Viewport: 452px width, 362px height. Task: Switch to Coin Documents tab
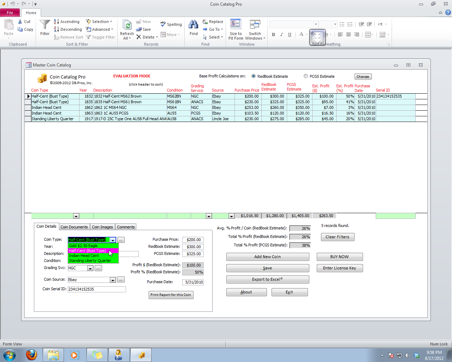[x=74, y=227]
